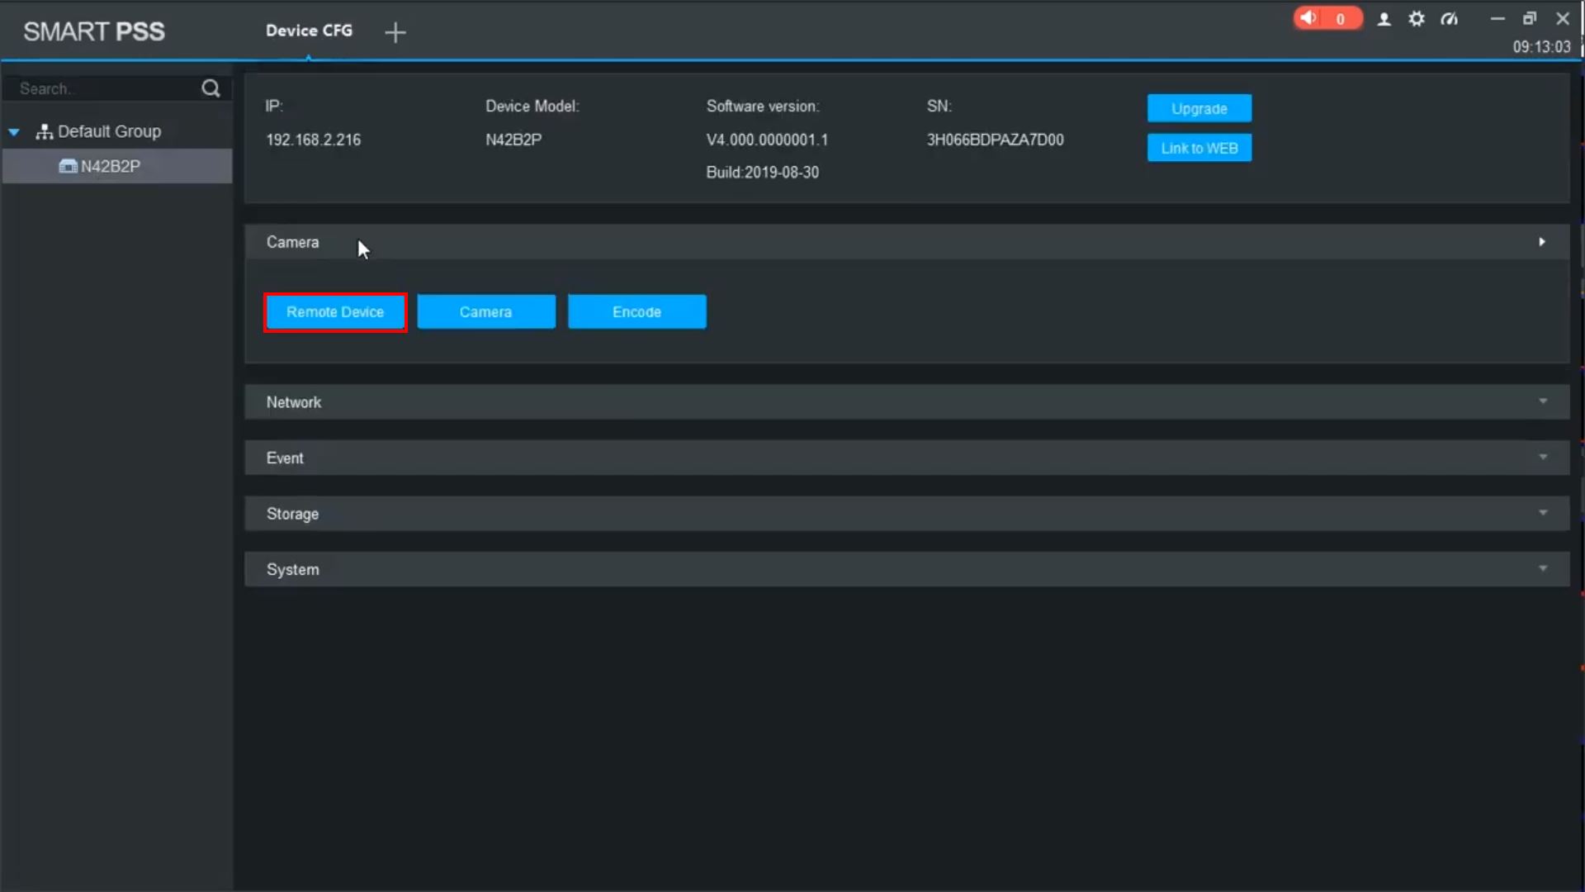
Task: Click the Remote Device button
Action: [335, 312]
